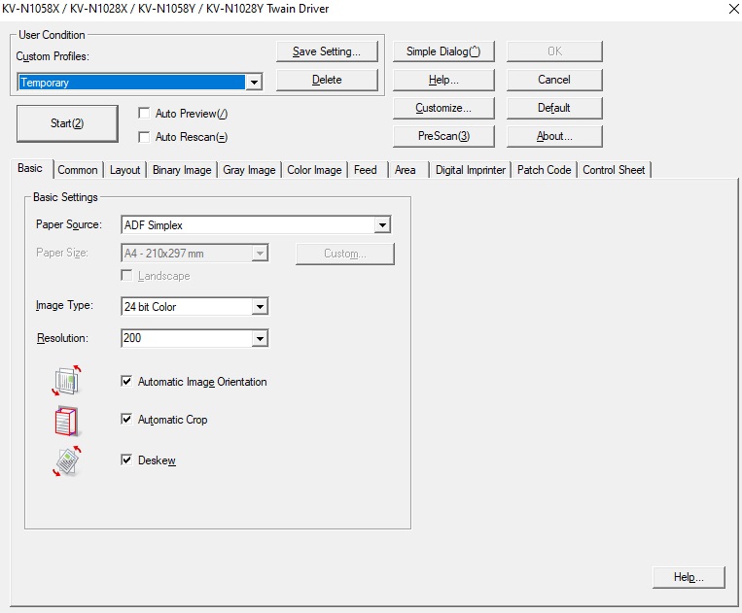742x613 pixels.
Task: Click the Automatic Image Orientation icon
Action: click(x=67, y=381)
